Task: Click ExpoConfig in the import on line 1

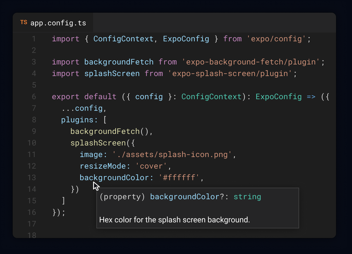Action: click(x=186, y=39)
